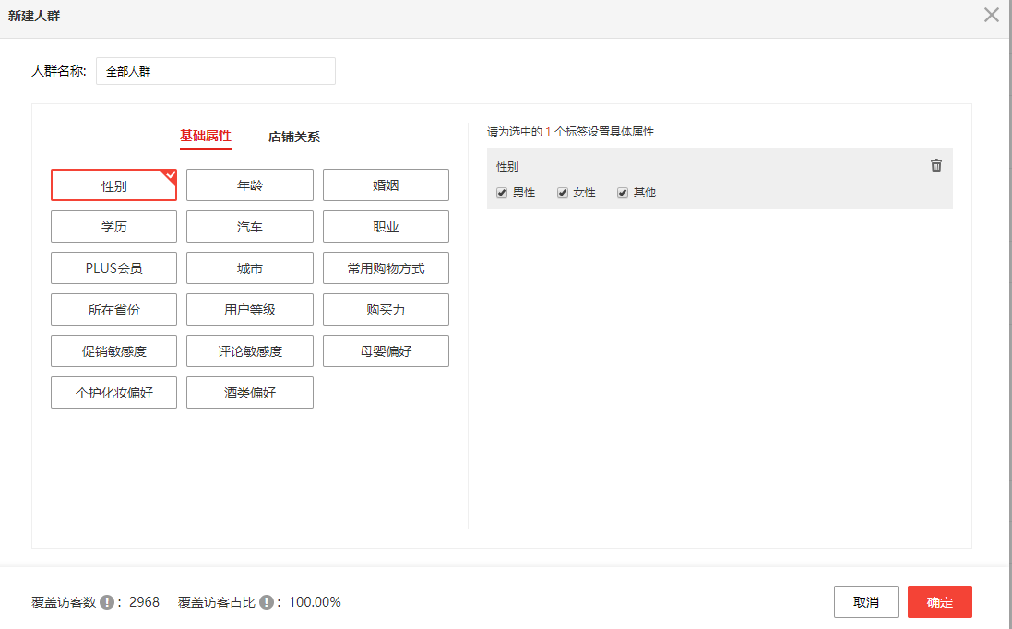Click info icon beside 覆盖访客占比
Viewport: 1012px width, 629px height.
point(267,602)
